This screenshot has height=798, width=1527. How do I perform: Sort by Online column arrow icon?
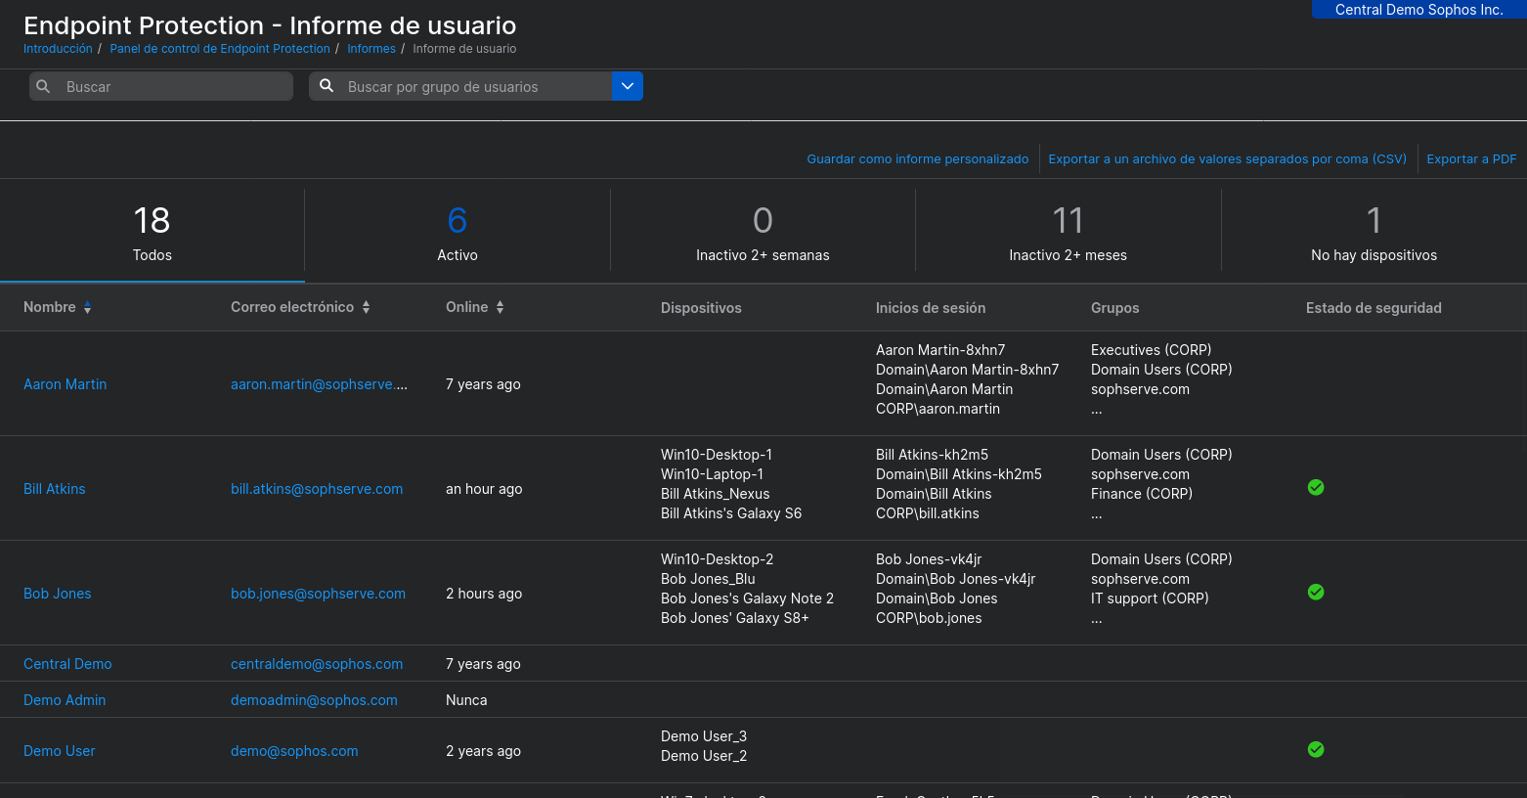500,307
